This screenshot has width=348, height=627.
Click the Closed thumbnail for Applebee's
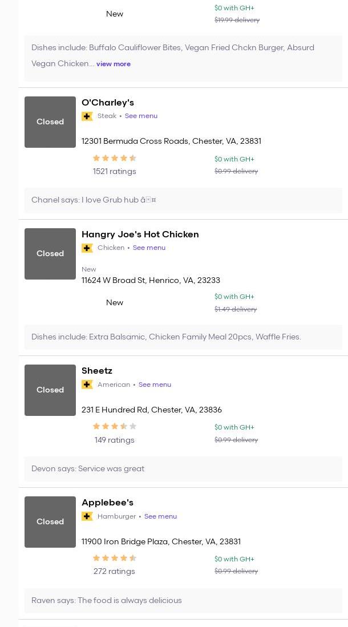click(x=50, y=522)
